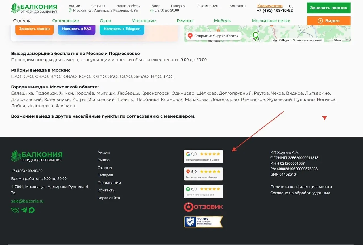Go to Наши работы page
This screenshot has height=245, width=363.
pyautogui.click(x=128, y=6)
